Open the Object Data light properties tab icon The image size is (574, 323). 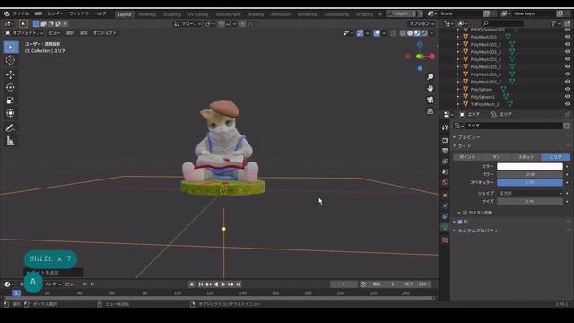[445, 227]
